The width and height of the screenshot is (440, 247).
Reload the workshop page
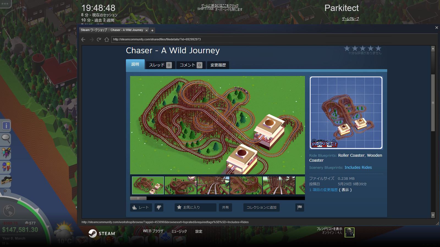pyautogui.click(x=99, y=40)
